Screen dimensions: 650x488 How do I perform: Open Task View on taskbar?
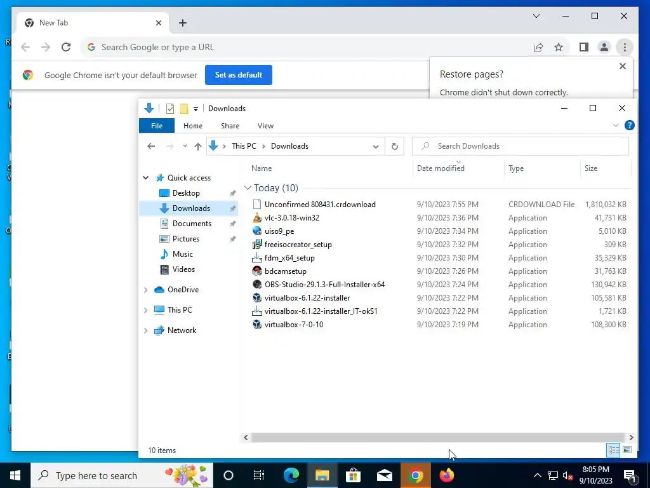tap(259, 475)
